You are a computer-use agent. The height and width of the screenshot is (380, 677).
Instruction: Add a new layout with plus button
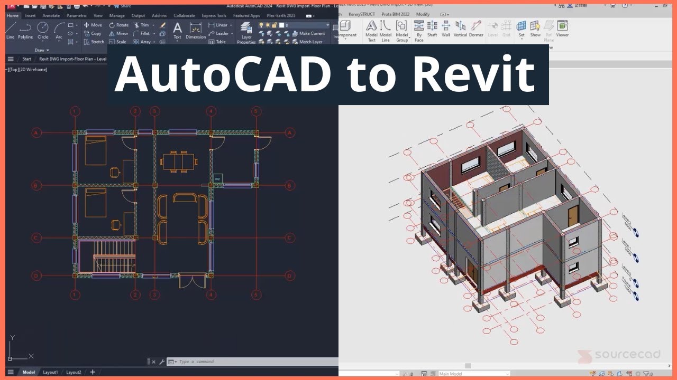pos(93,372)
